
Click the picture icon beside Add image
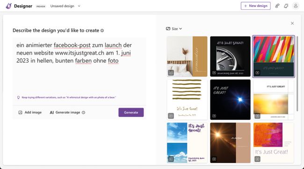tap(21, 112)
